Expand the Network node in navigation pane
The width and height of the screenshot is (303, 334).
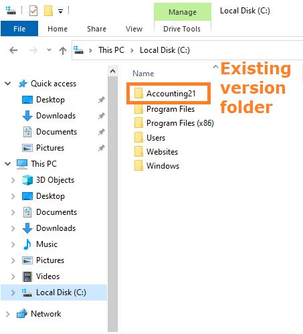(8, 314)
